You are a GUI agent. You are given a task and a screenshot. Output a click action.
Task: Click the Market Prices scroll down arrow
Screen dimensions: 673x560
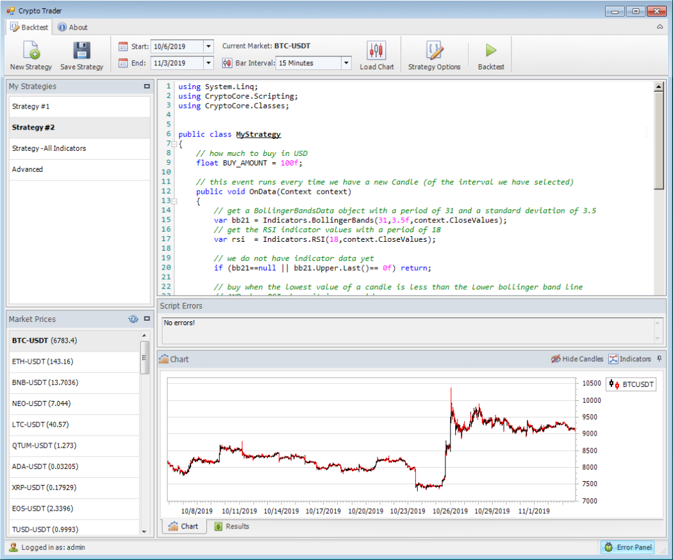click(144, 531)
